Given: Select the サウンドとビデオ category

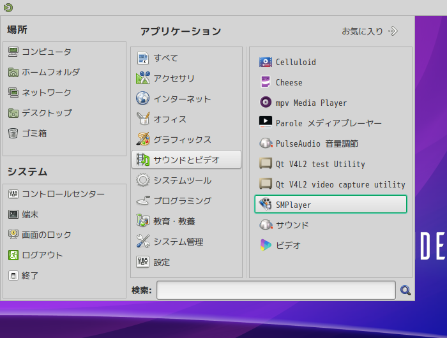Looking at the screenshot, I should (x=186, y=159).
